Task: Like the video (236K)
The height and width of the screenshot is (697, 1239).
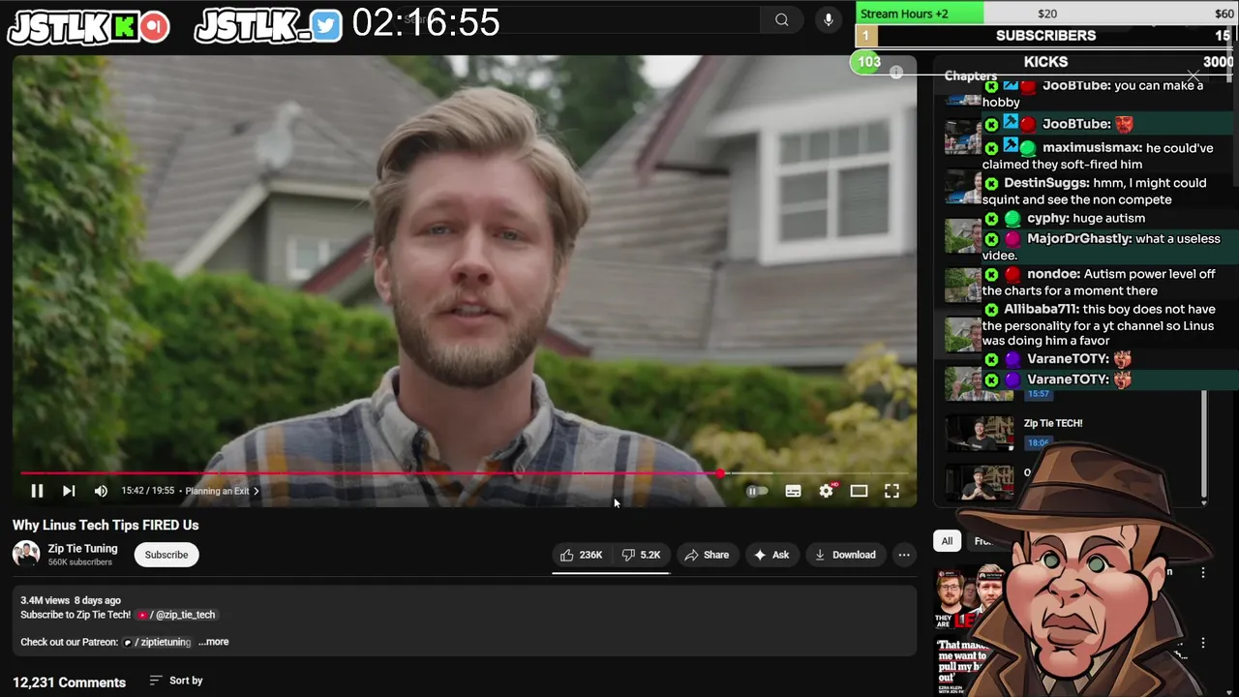Action: click(x=581, y=555)
